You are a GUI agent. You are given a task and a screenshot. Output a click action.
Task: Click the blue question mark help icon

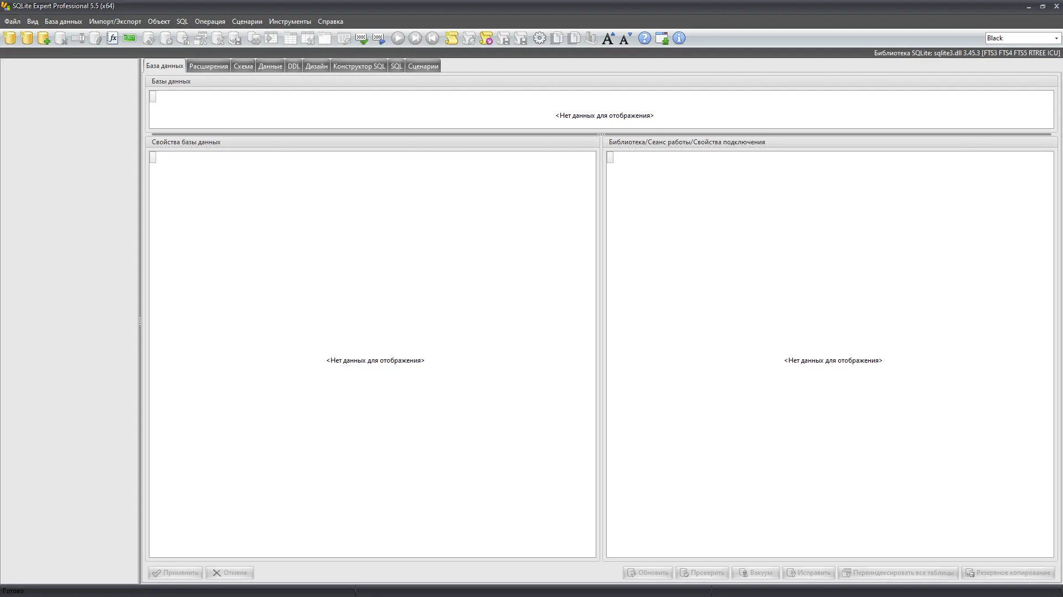(x=644, y=38)
